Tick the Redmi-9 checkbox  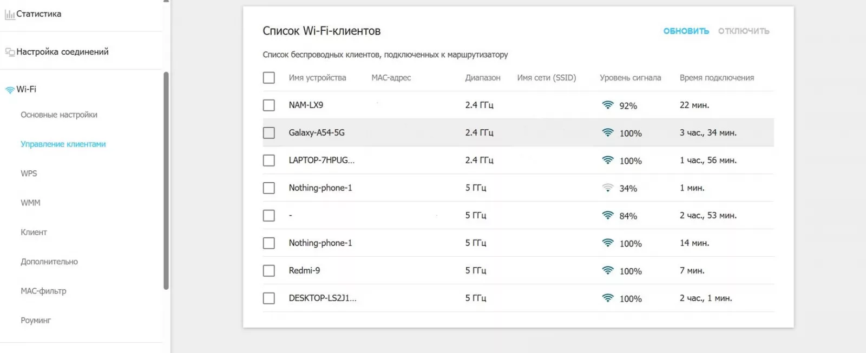[269, 271]
